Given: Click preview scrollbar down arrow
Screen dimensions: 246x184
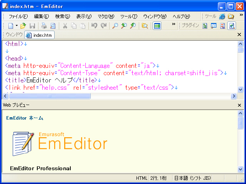Looking at the screenshot, I should 240,169.
